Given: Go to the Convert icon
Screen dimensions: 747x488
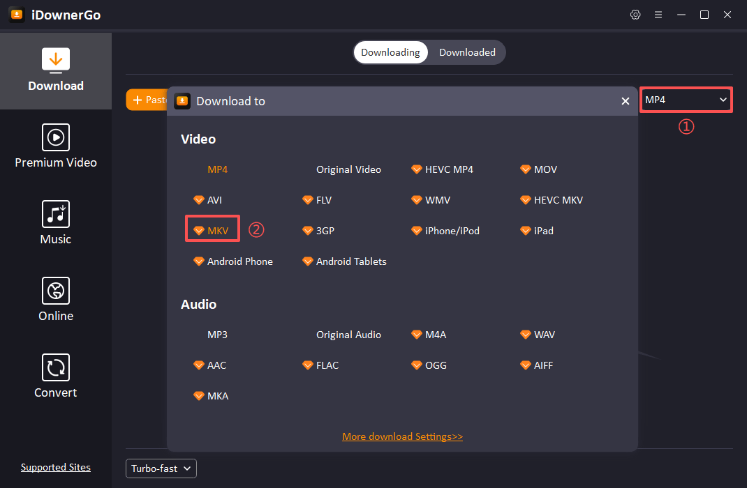Looking at the screenshot, I should click(56, 367).
